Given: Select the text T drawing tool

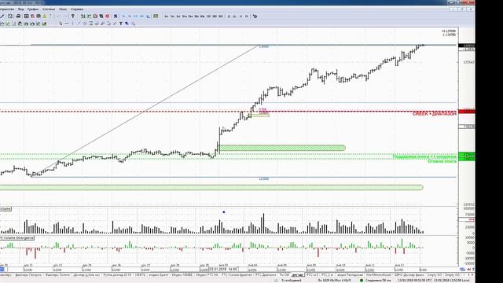Looking at the screenshot, I should pyautogui.click(x=121, y=24).
